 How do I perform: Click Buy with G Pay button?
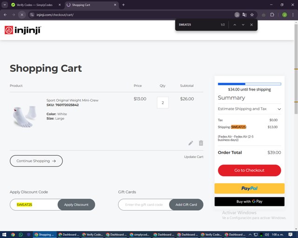[250, 201]
